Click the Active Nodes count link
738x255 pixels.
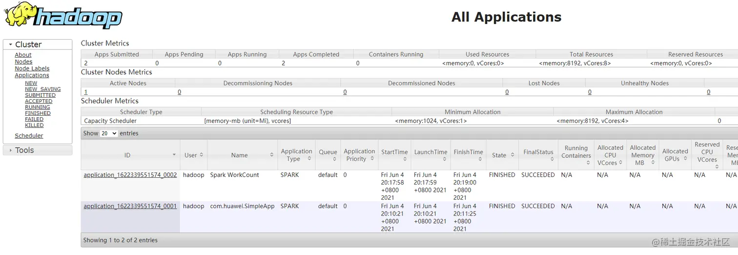tap(86, 92)
